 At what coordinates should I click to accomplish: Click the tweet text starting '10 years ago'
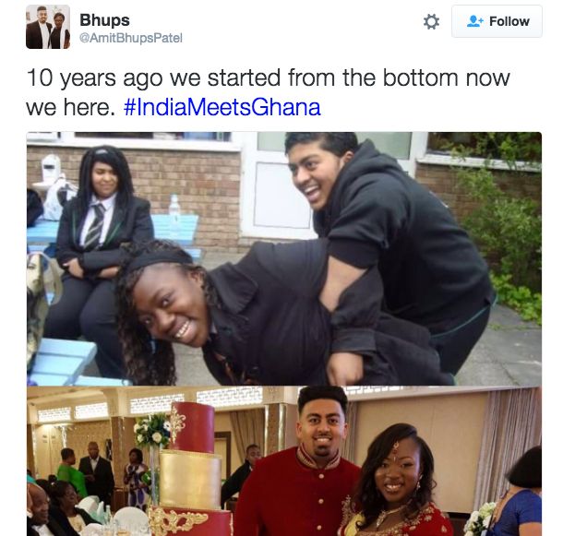coord(268,92)
